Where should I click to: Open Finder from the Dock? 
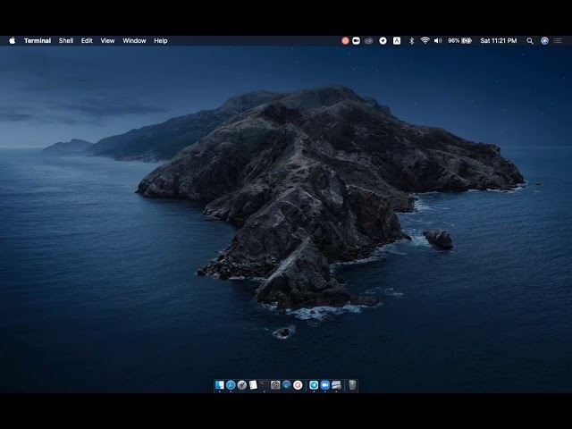(219, 385)
